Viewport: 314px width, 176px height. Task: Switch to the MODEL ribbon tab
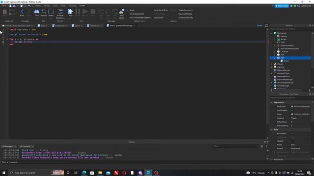pyautogui.click(x=47, y=6)
